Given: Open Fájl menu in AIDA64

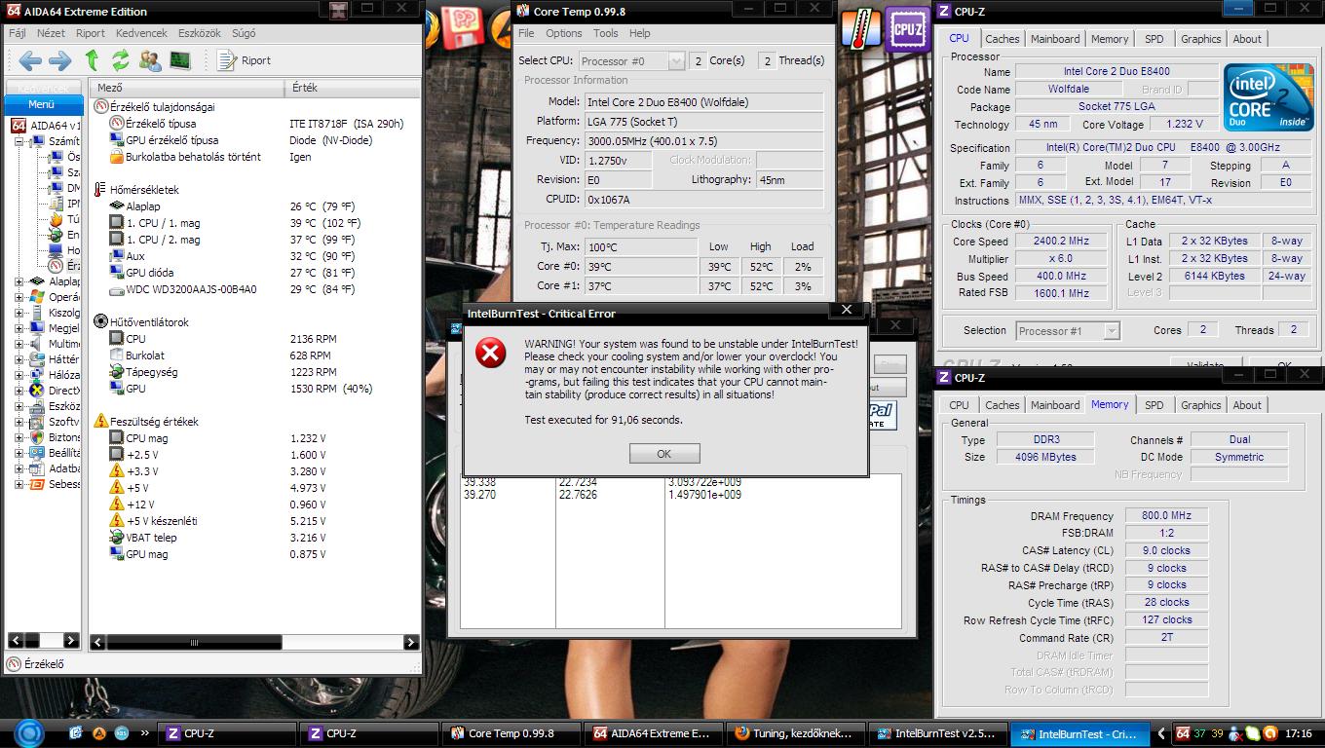Looking at the screenshot, I should click(x=17, y=33).
